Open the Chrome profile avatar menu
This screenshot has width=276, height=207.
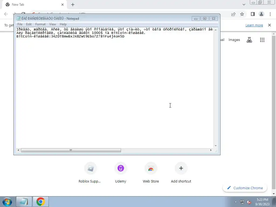pos(261,14)
